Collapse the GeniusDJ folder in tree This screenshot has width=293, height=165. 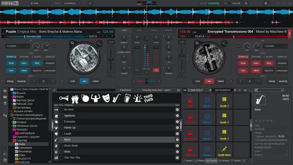[12, 129]
